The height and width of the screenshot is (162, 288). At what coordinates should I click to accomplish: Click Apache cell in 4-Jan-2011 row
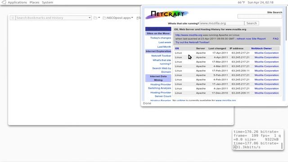tap(201, 89)
